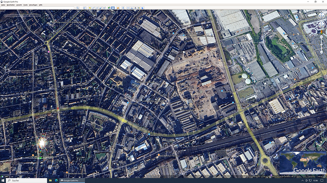Select the add polygon tool
The height and width of the screenshot is (183, 327).
(93, 8)
